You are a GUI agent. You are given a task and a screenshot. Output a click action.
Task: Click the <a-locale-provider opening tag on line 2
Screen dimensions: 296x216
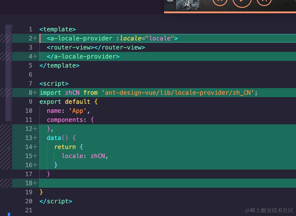(80, 38)
